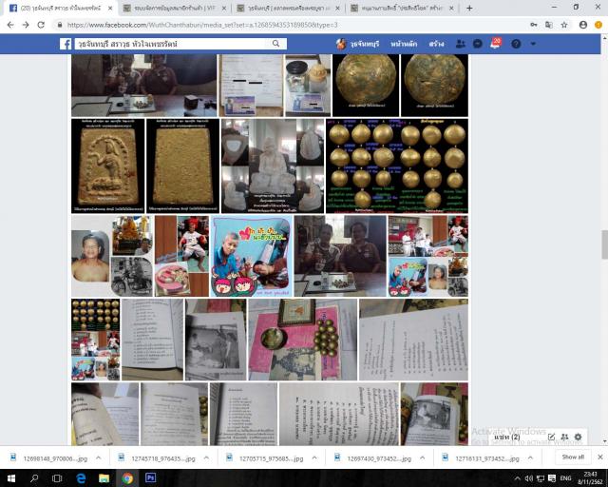Image resolution: width=608 pixels, height=487 pixels.
Task: Switch to the fourth browser tab
Action: tap(402, 8)
